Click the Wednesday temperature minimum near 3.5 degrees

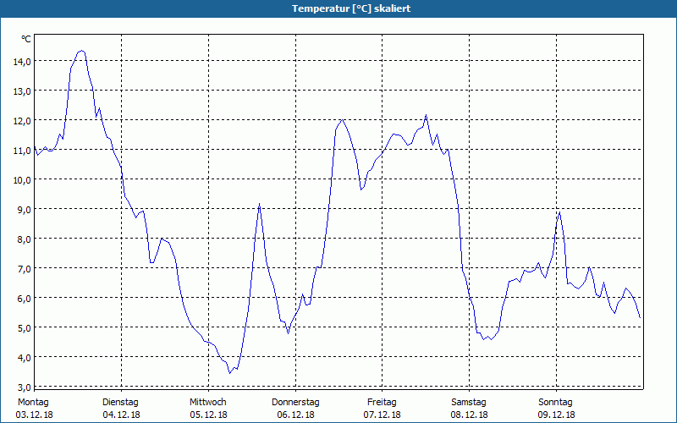pos(230,373)
